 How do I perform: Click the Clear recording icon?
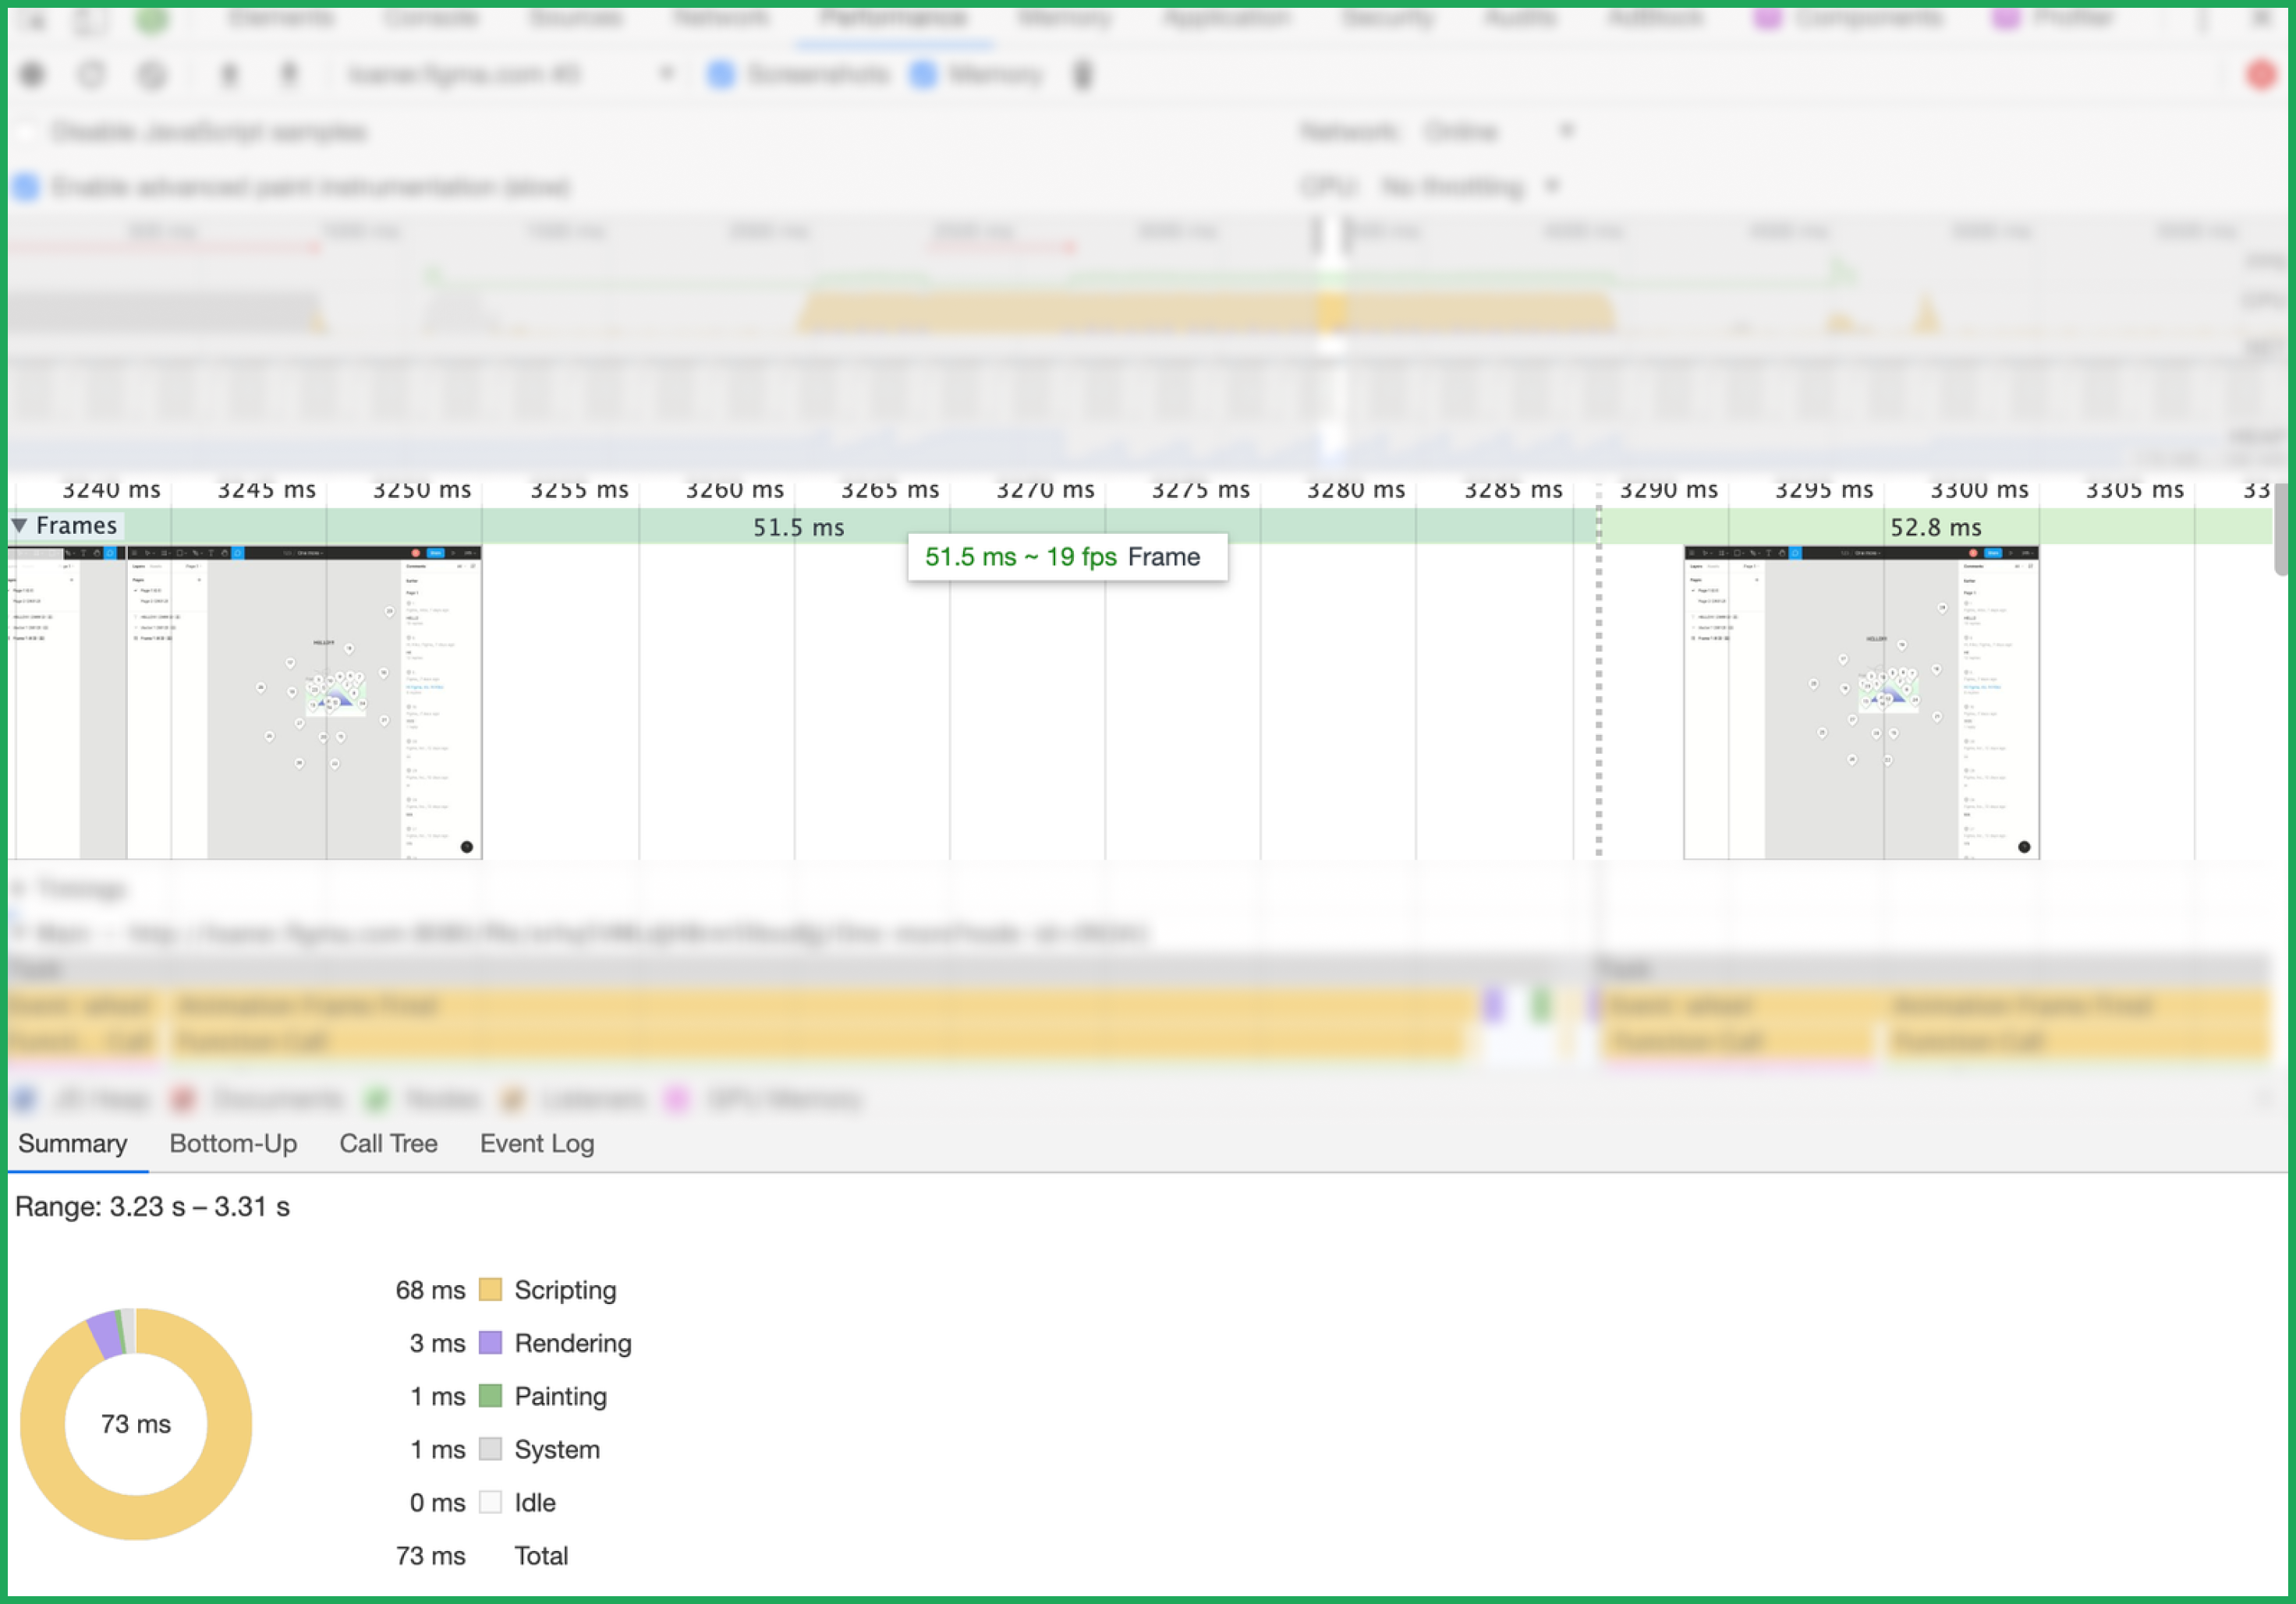(152, 74)
